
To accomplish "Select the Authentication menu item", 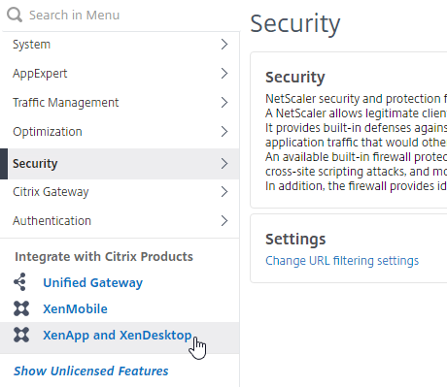I will [120, 221].
